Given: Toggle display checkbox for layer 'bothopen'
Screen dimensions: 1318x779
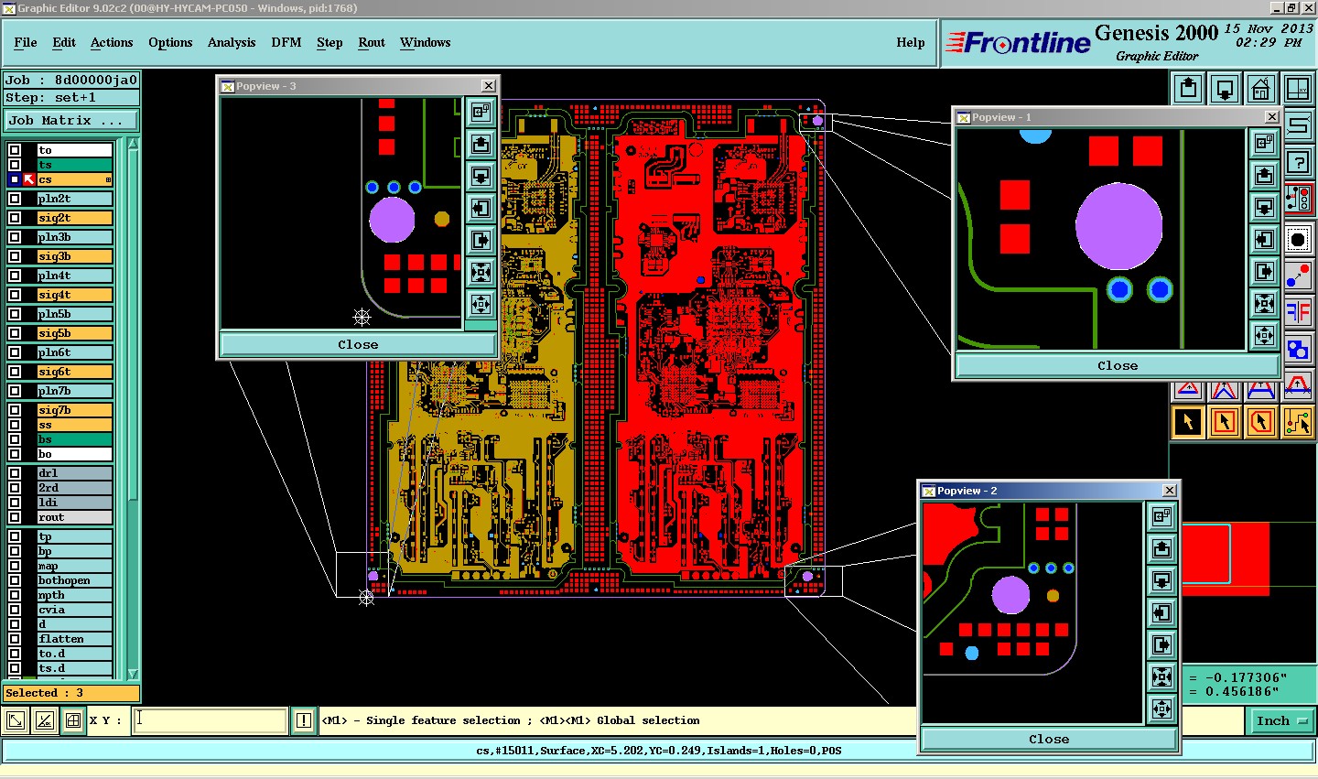Looking at the screenshot, I should click(x=15, y=580).
